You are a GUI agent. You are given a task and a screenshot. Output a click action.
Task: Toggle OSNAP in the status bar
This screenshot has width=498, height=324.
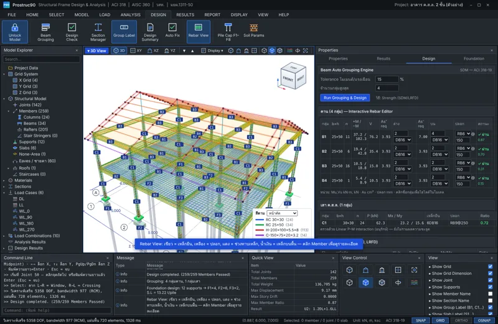coord(484,320)
